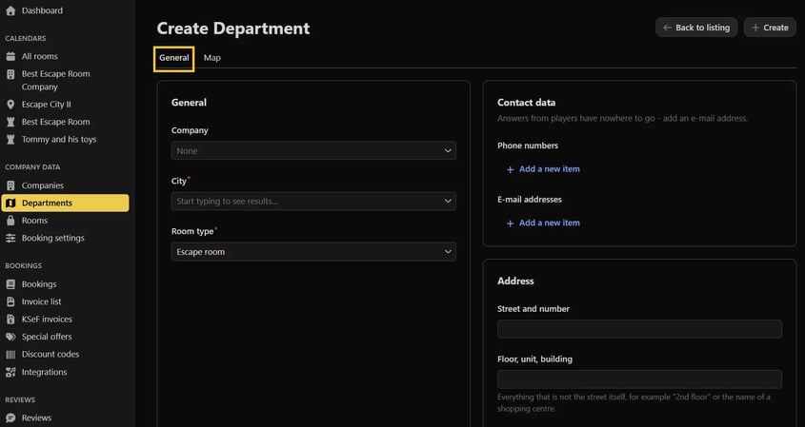Switch to the General tab
This screenshot has height=427, width=805.
point(174,58)
